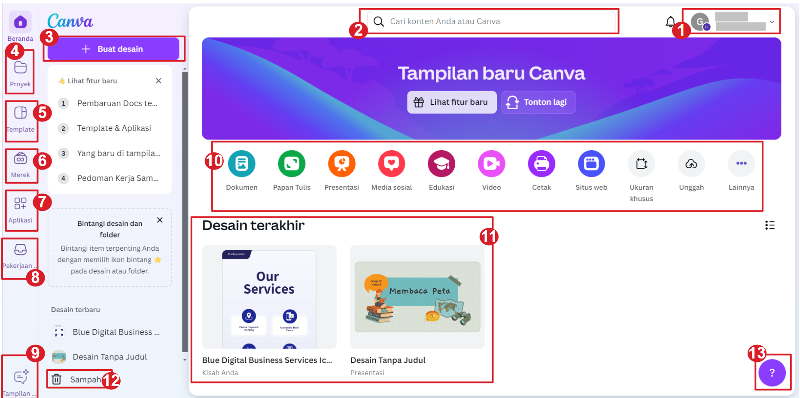Viewport: 800px width, 398px height.
Task: Click the Desain Tanpa Judul card title
Action: [388, 360]
